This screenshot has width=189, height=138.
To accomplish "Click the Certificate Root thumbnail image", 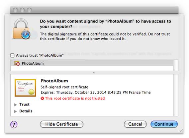I will click(x=25, y=88).
